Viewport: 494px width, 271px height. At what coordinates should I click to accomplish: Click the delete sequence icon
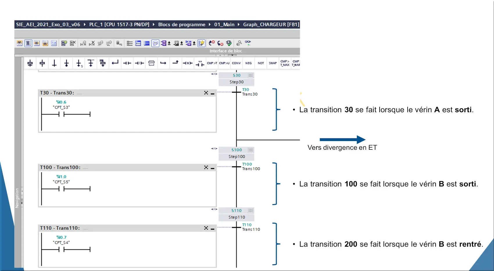point(73,43)
